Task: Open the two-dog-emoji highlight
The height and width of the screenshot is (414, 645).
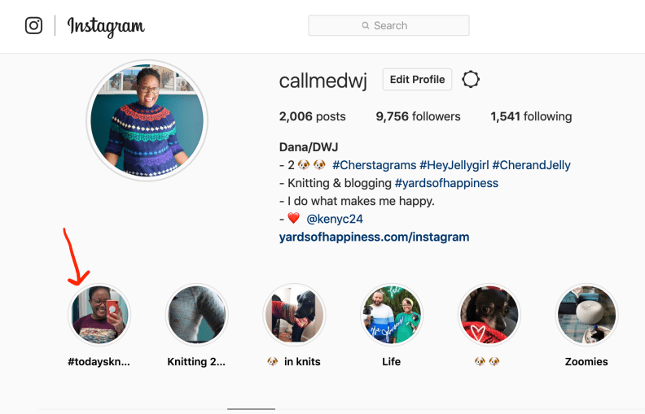Action: point(489,315)
